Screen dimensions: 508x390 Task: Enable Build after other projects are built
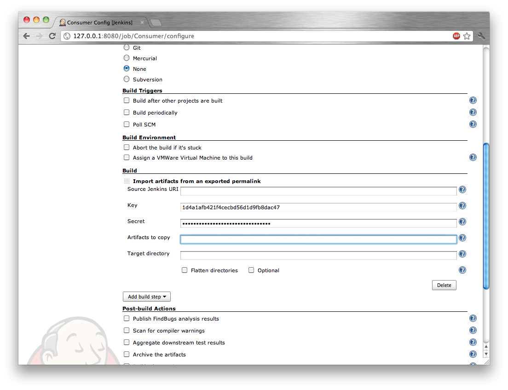tap(127, 100)
